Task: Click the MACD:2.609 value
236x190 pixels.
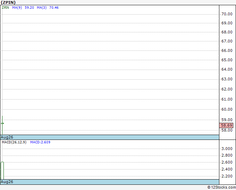Action: click(x=40, y=142)
